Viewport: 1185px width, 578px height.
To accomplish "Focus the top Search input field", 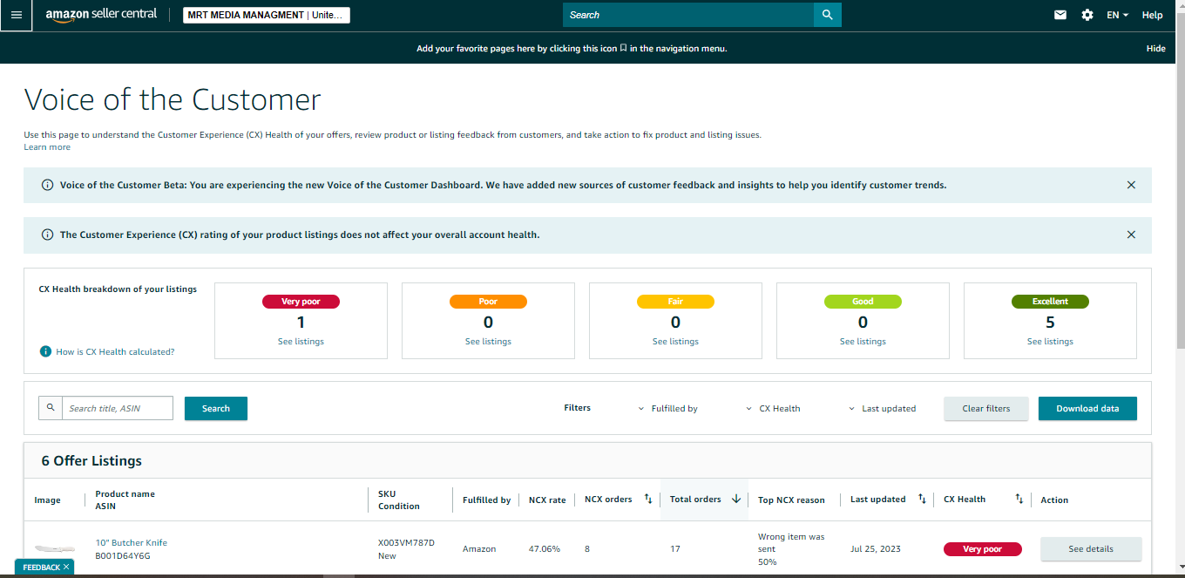I will click(688, 15).
